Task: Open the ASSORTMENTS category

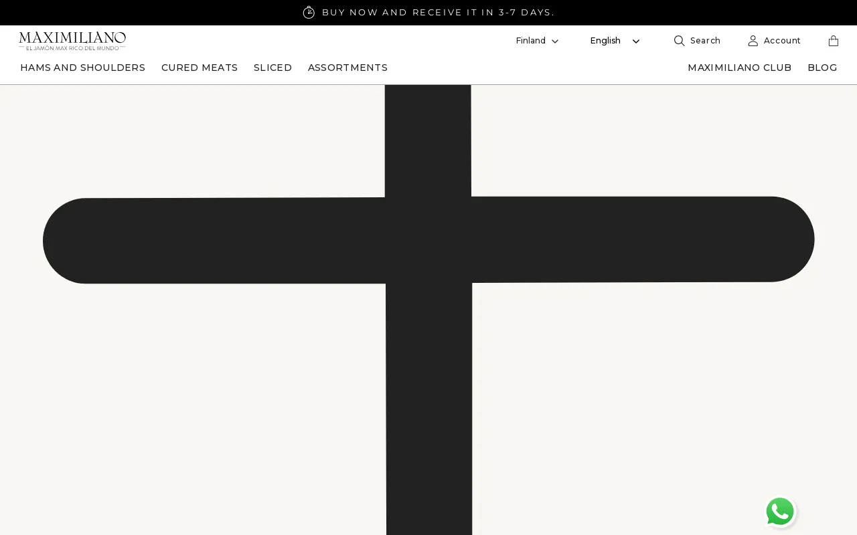Action: point(347,68)
